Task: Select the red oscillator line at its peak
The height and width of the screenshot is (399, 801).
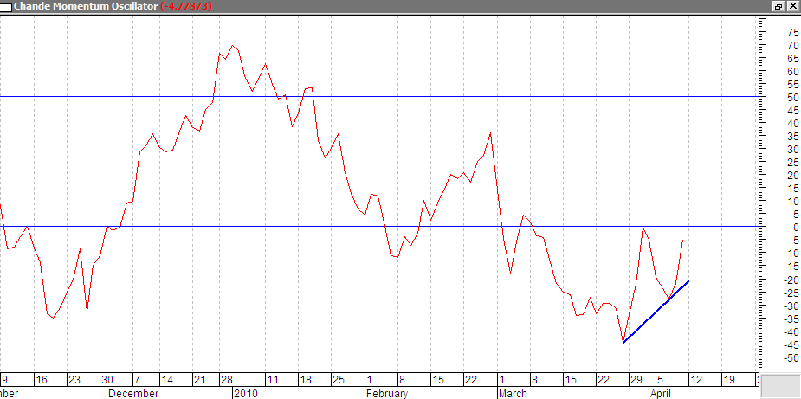Action: point(232,46)
